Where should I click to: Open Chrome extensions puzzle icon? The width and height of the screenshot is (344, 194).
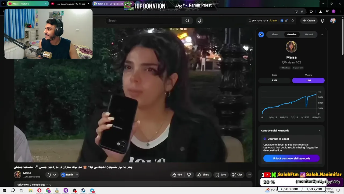(x=311, y=11)
